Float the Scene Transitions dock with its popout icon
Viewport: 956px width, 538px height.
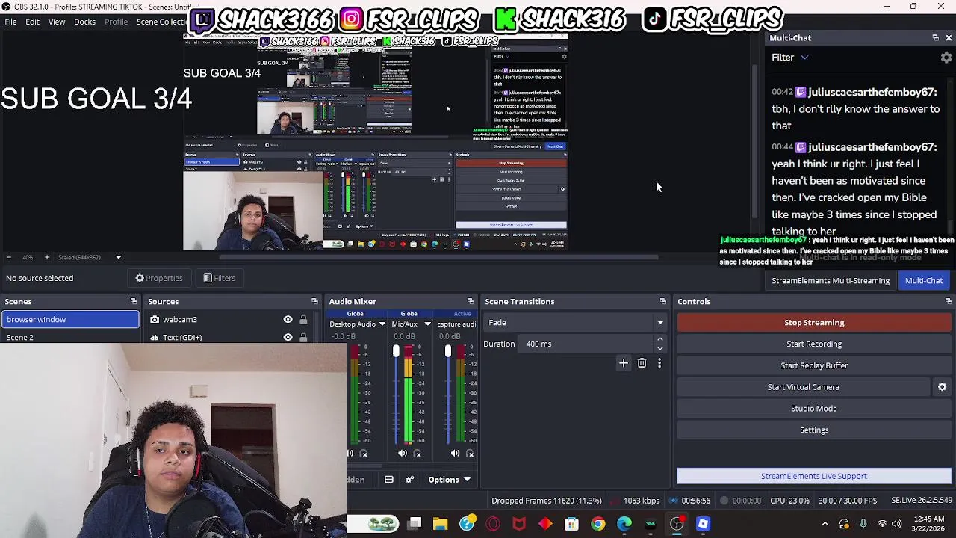[x=662, y=301]
